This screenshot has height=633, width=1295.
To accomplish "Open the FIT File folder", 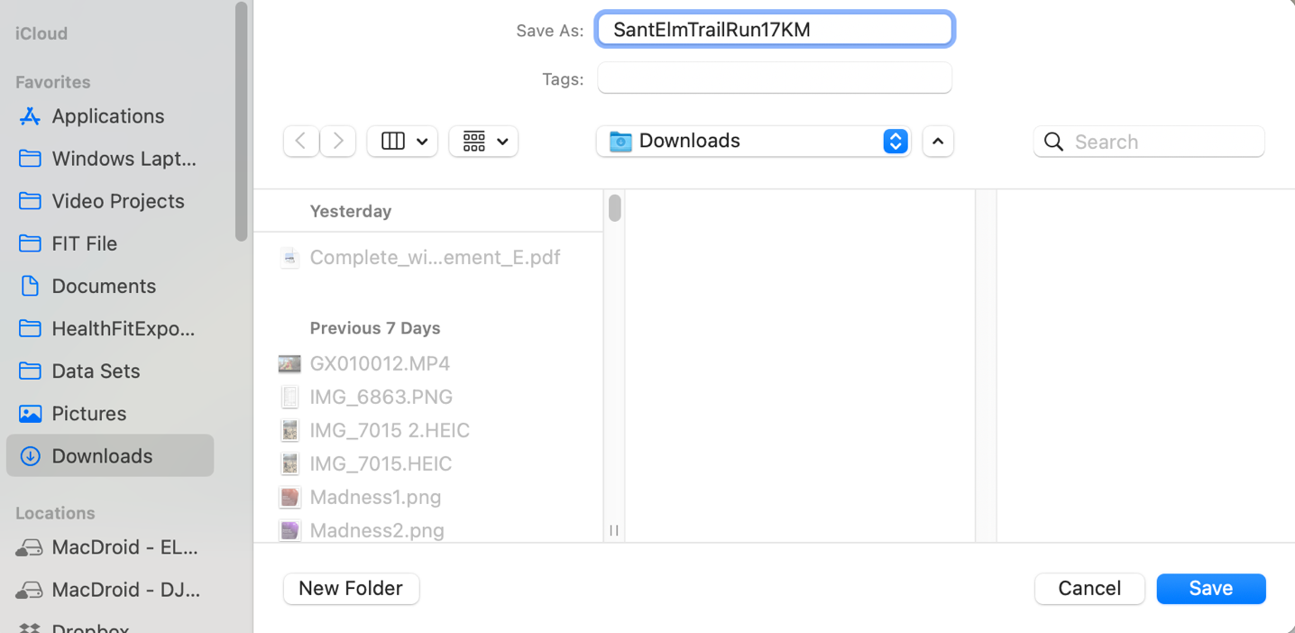I will 84,243.
